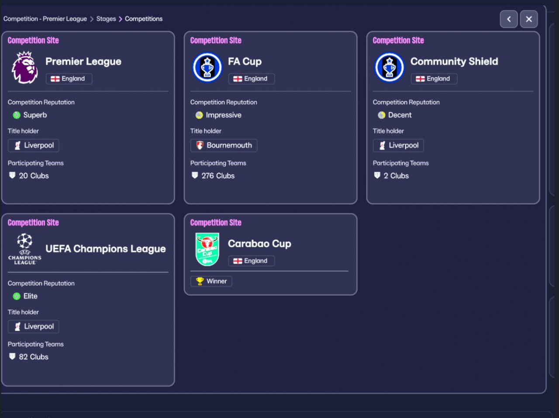Click the Superb reputation text
Screen dimensions: 559x418
point(35,115)
